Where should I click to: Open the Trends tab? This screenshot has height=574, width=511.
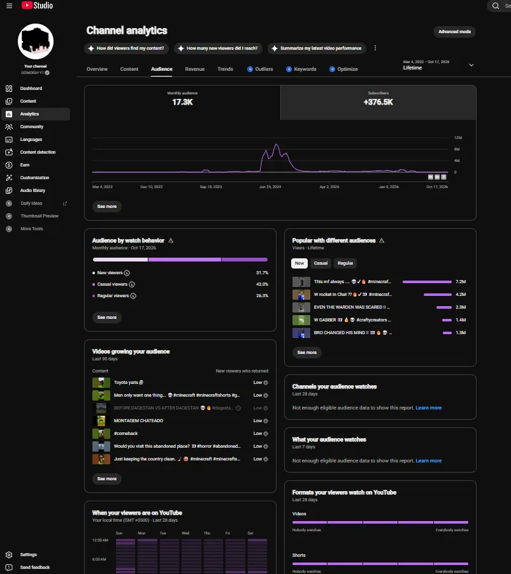tap(225, 69)
